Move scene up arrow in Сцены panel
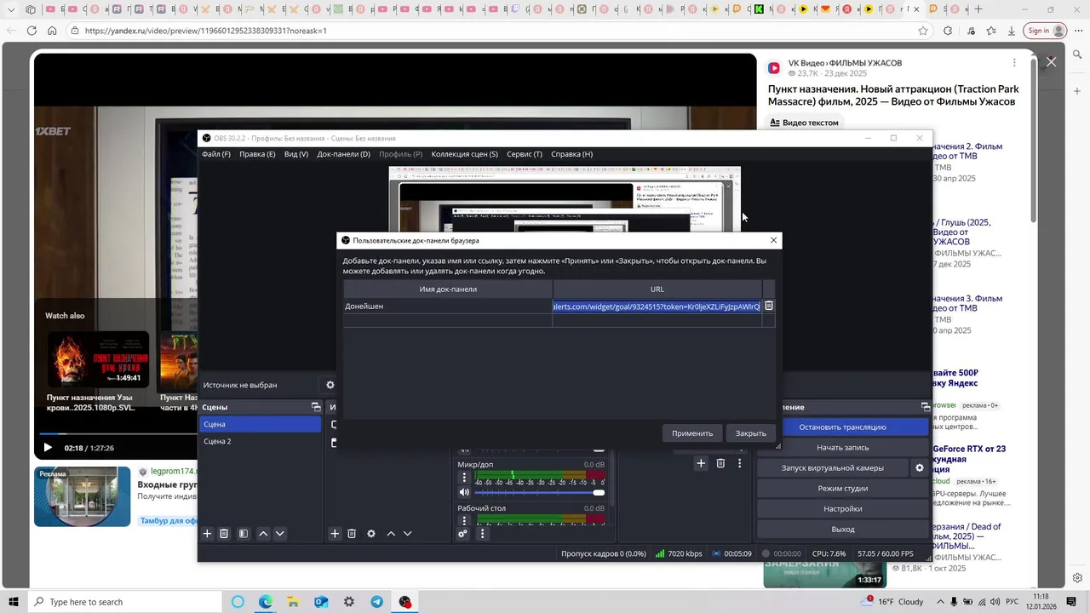 point(263,534)
